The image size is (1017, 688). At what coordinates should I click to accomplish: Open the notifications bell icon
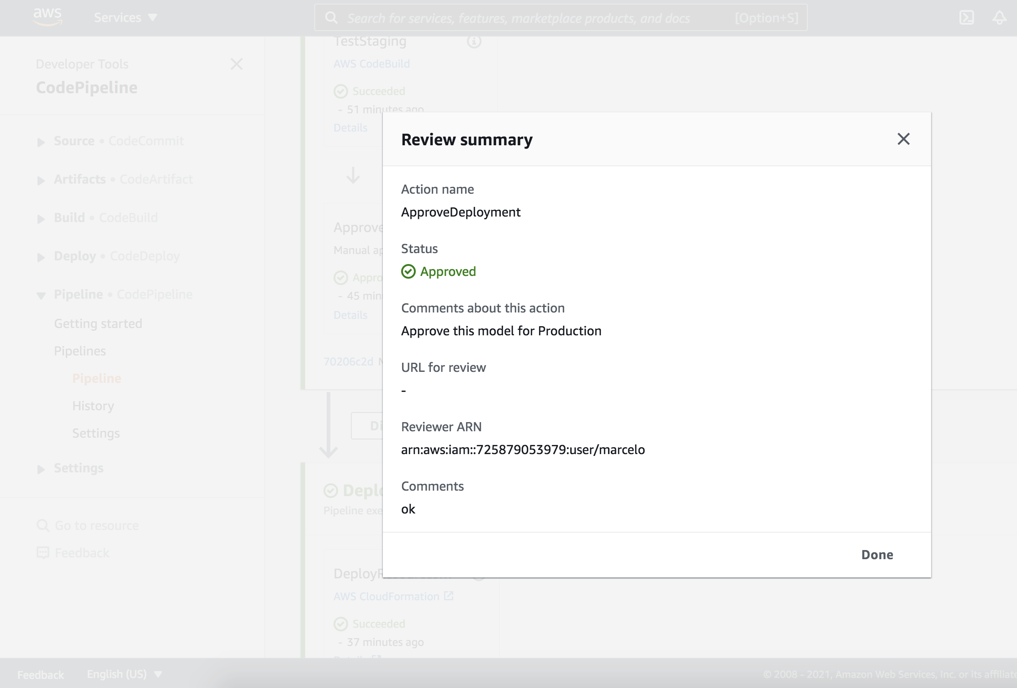(999, 18)
